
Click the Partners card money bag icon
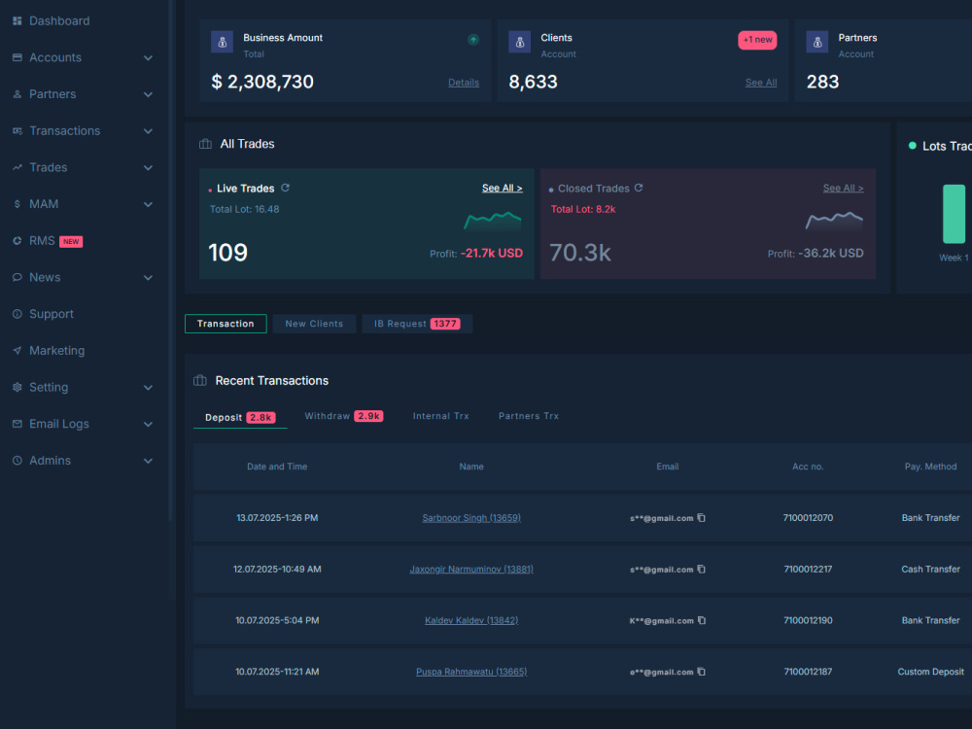[x=817, y=42]
